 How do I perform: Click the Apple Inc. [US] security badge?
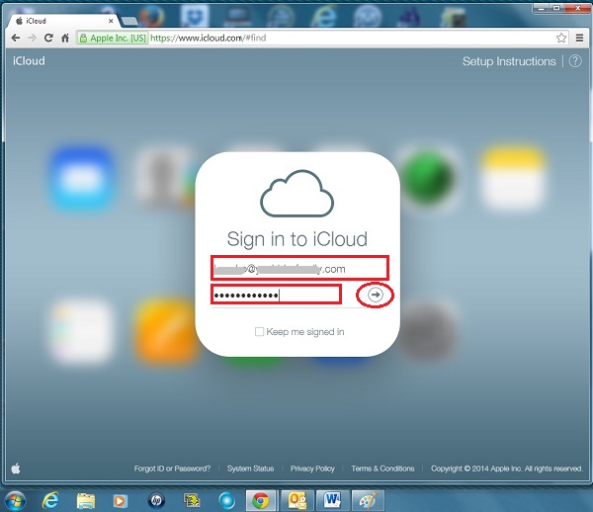click(113, 38)
